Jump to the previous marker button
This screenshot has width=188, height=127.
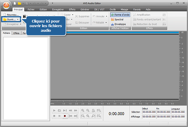click(x=70, y=116)
